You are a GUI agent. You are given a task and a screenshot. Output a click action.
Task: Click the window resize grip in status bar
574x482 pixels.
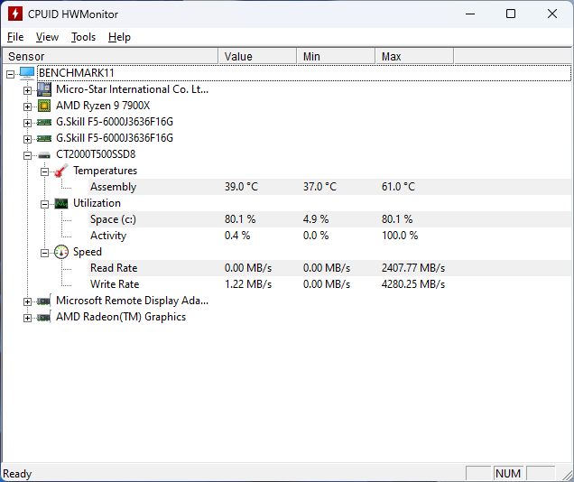pos(567,475)
